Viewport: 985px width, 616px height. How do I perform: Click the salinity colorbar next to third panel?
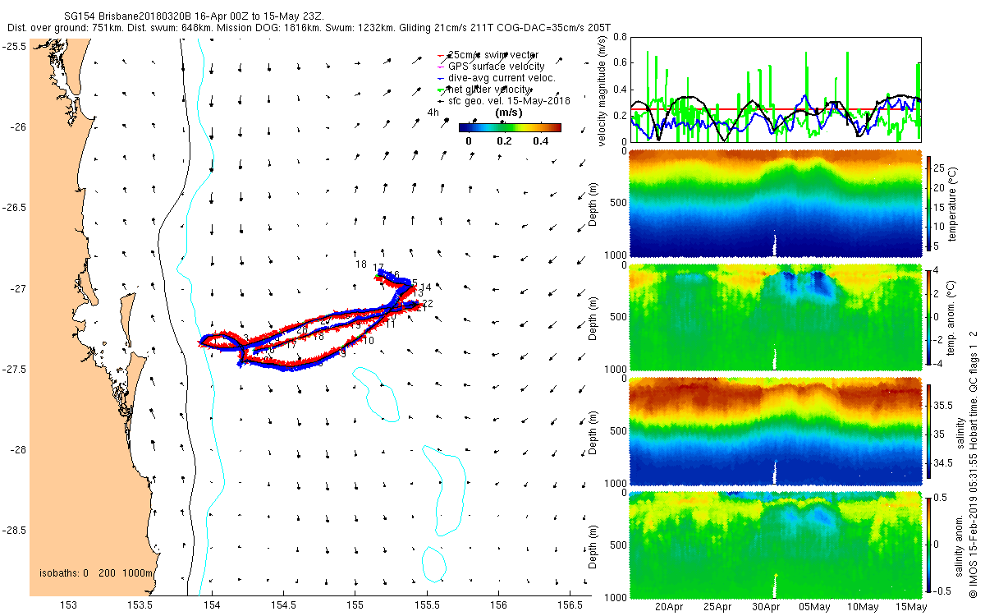pyautogui.click(x=928, y=430)
